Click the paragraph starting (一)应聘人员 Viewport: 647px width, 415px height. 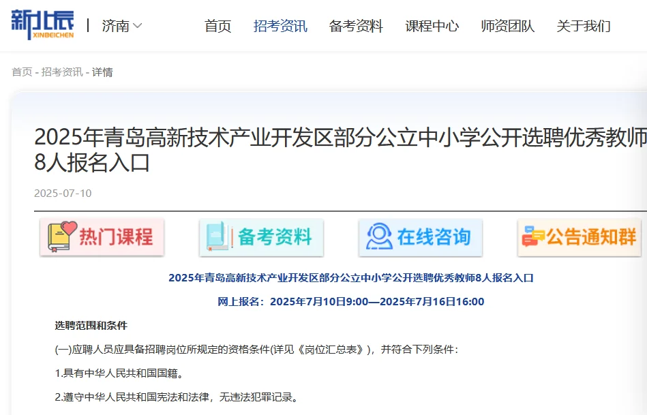click(x=256, y=350)
